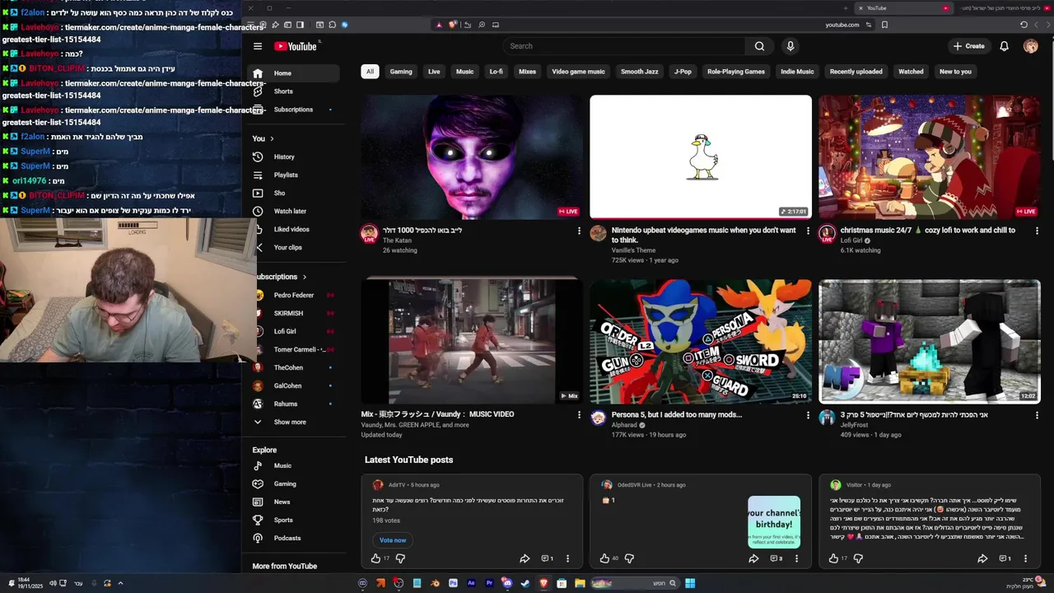Open Liked videos list
The width and height of the screenshot is (1054, 593).
point(294,229)
